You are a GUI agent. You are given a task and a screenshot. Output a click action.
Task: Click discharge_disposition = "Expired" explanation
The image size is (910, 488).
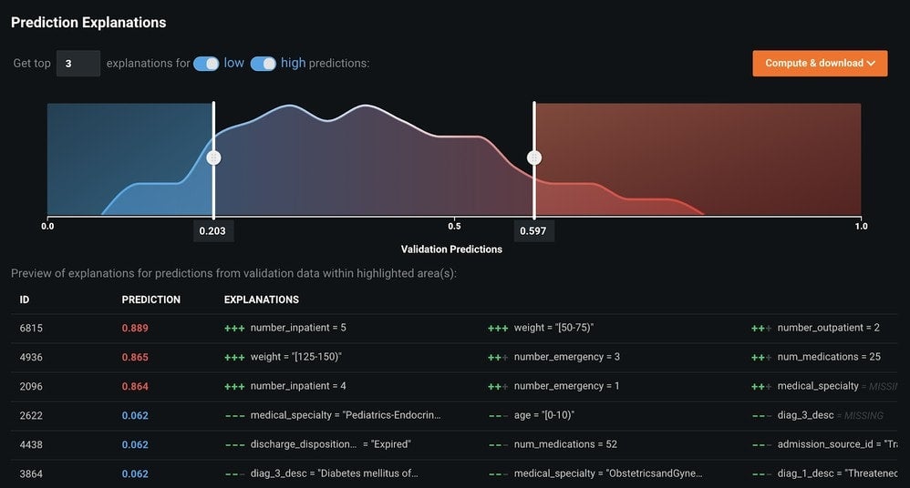pyautogui.click(x=330, y=444)
